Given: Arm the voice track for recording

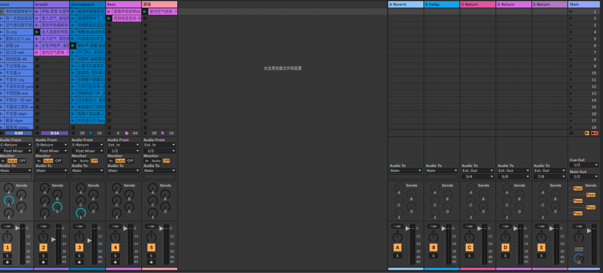Looking at the screenshot, I should [8, 262].
